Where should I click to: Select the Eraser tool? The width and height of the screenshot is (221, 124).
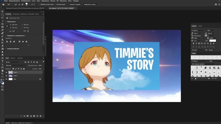coord(2,46)
